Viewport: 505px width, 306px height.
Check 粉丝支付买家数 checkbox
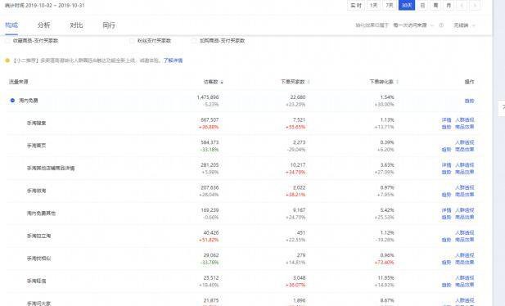pyautogui.click(x=132, y=41)
